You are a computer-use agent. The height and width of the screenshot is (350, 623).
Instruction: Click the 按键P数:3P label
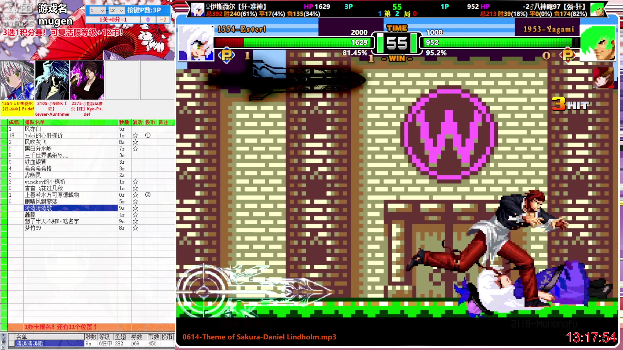click(144, 10)
